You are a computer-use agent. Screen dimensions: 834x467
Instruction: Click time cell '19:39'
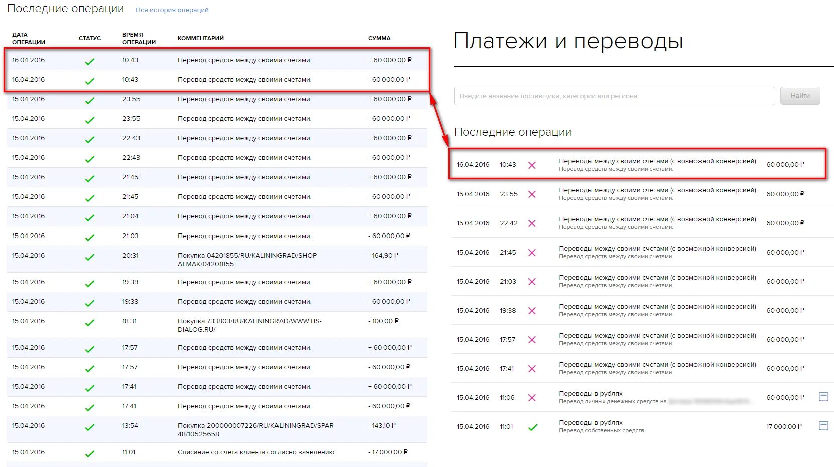(130, 282)
